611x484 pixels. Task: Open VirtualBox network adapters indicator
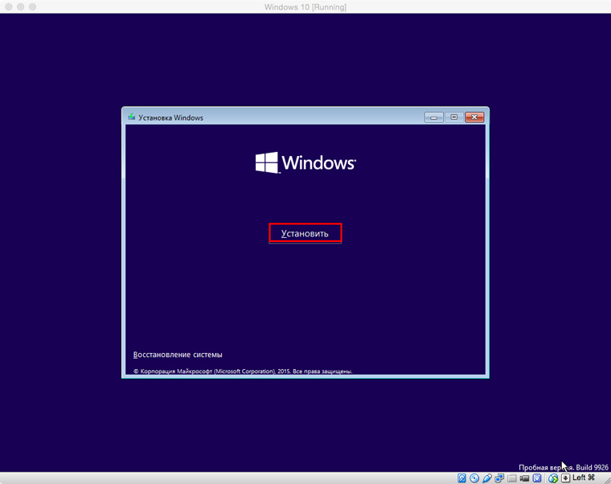499,478
